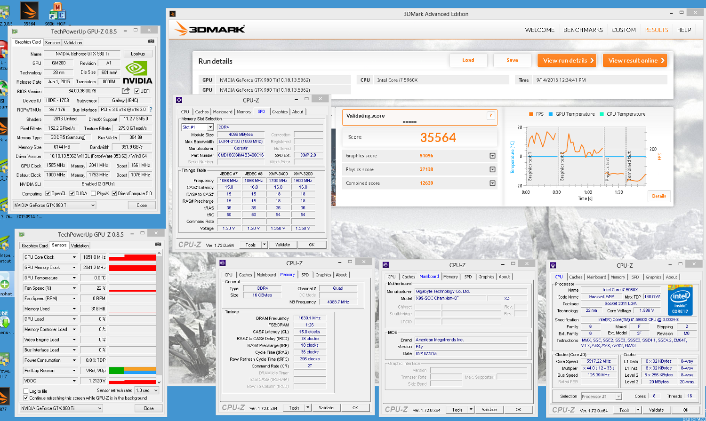Open the Processor #1 selection dropdown
Image resolution: width=706 pixels, height=421 pixels.
[x=602, y=397]
